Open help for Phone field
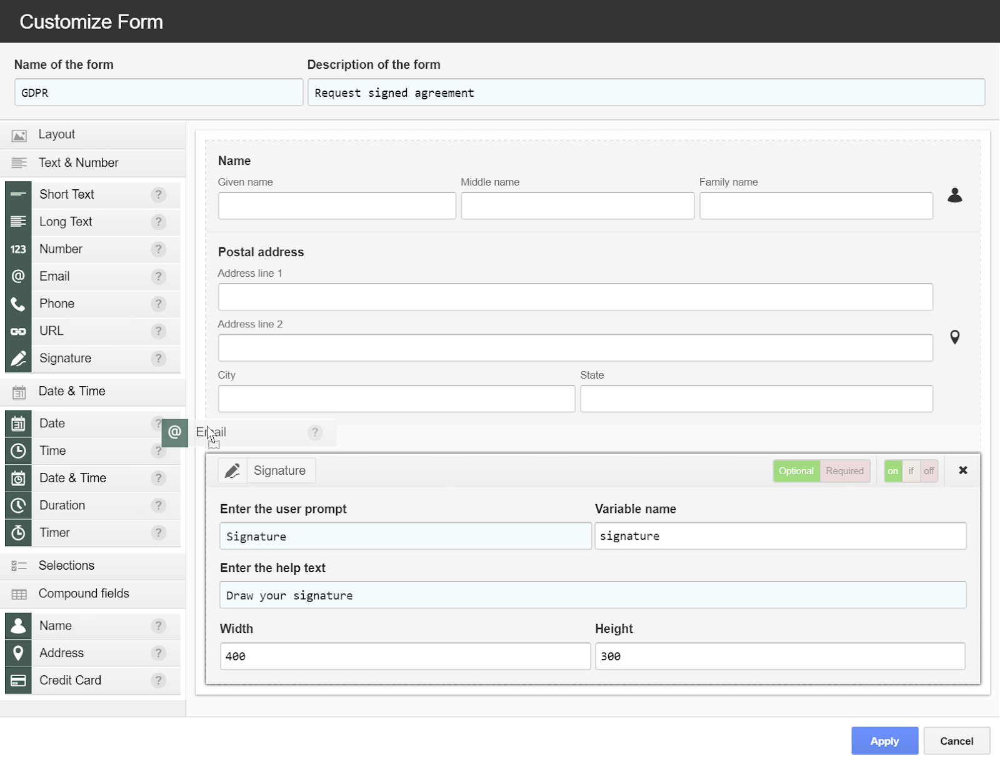 click(159, 304)
